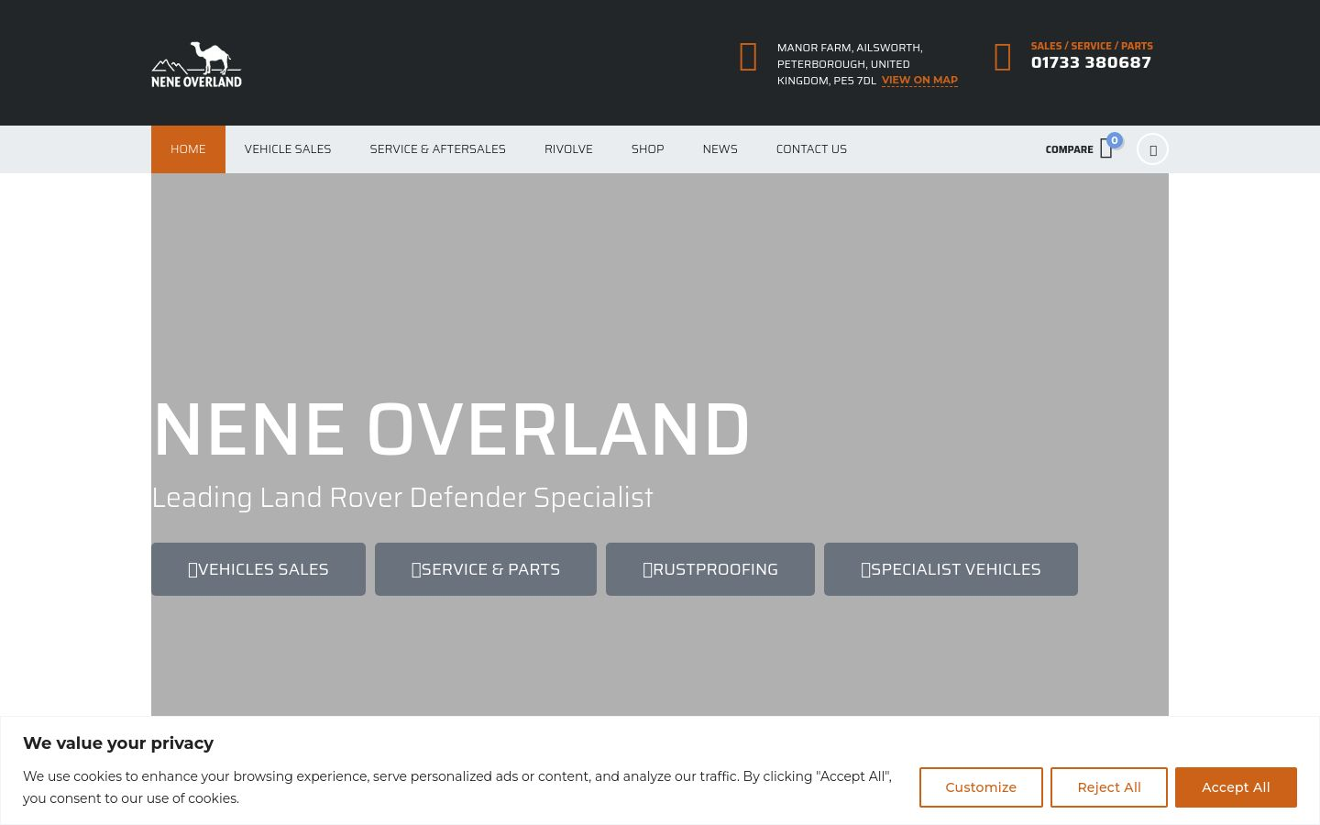
Task: Click the We value your privacy heading
Action: point(118,743)
